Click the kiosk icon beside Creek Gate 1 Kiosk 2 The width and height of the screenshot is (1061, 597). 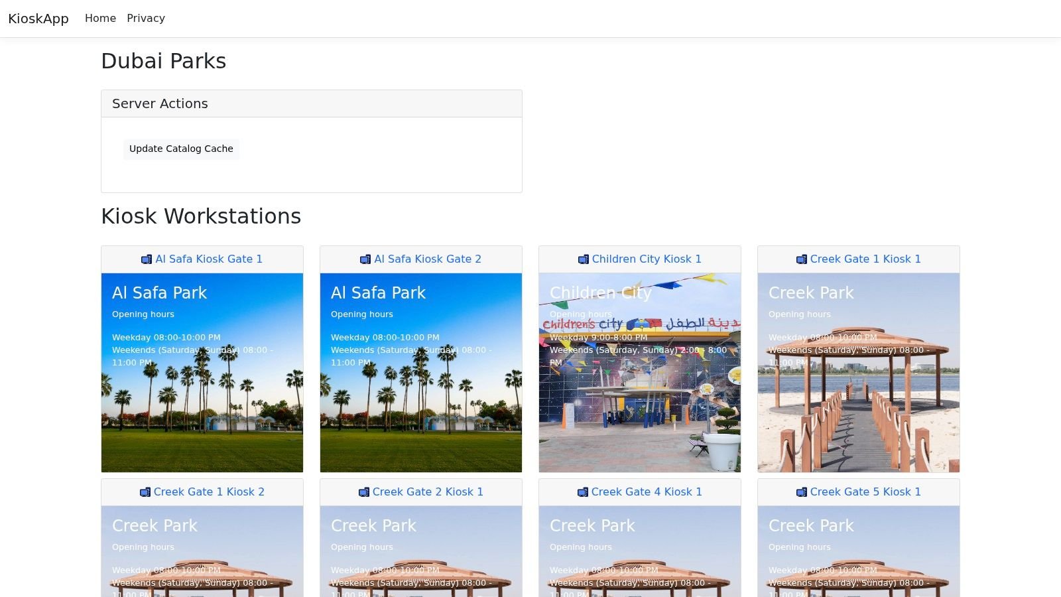click(145, 492)
